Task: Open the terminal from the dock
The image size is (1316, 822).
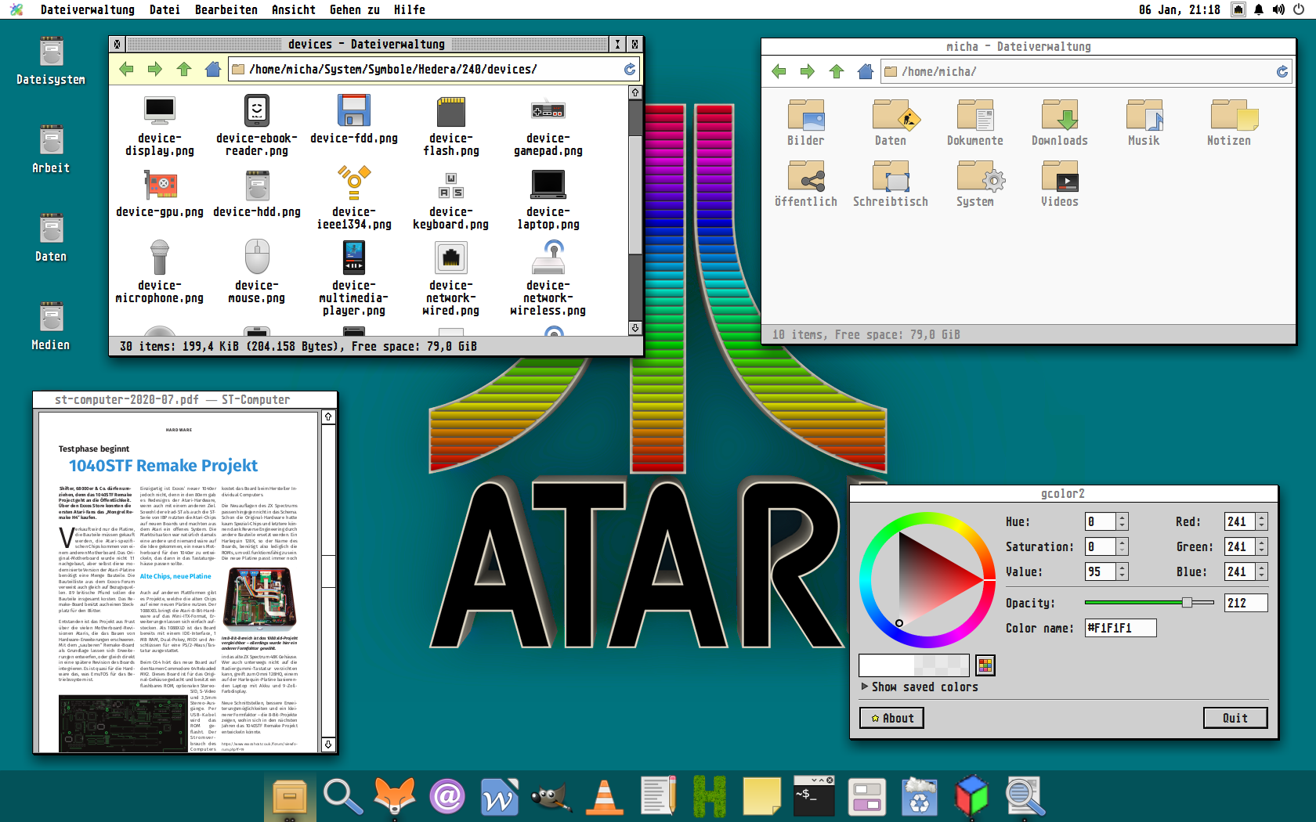Action: tap(814, 797)
